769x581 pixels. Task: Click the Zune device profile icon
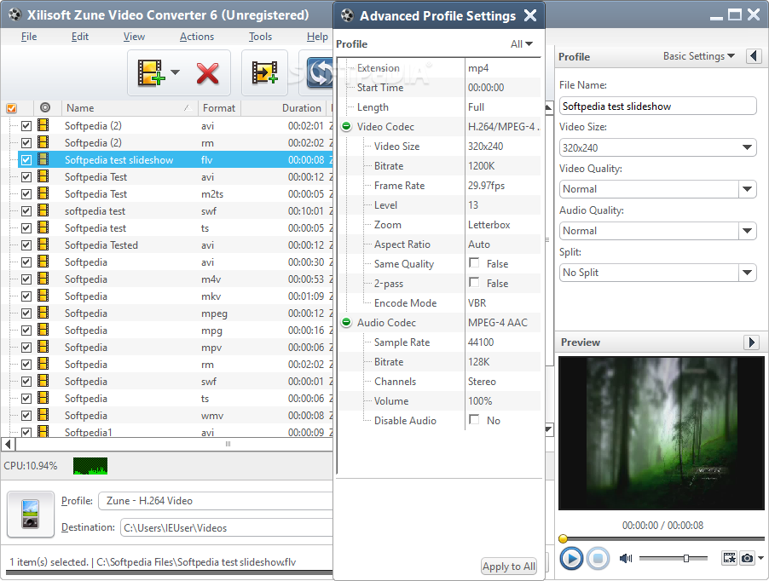point(31,514)
